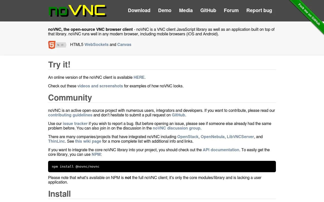Viewport: 324px width, 202px height.
Task: Click the bold 'noVNC, the open-source VNC browser client' text
Action: [x=90, y=29]
